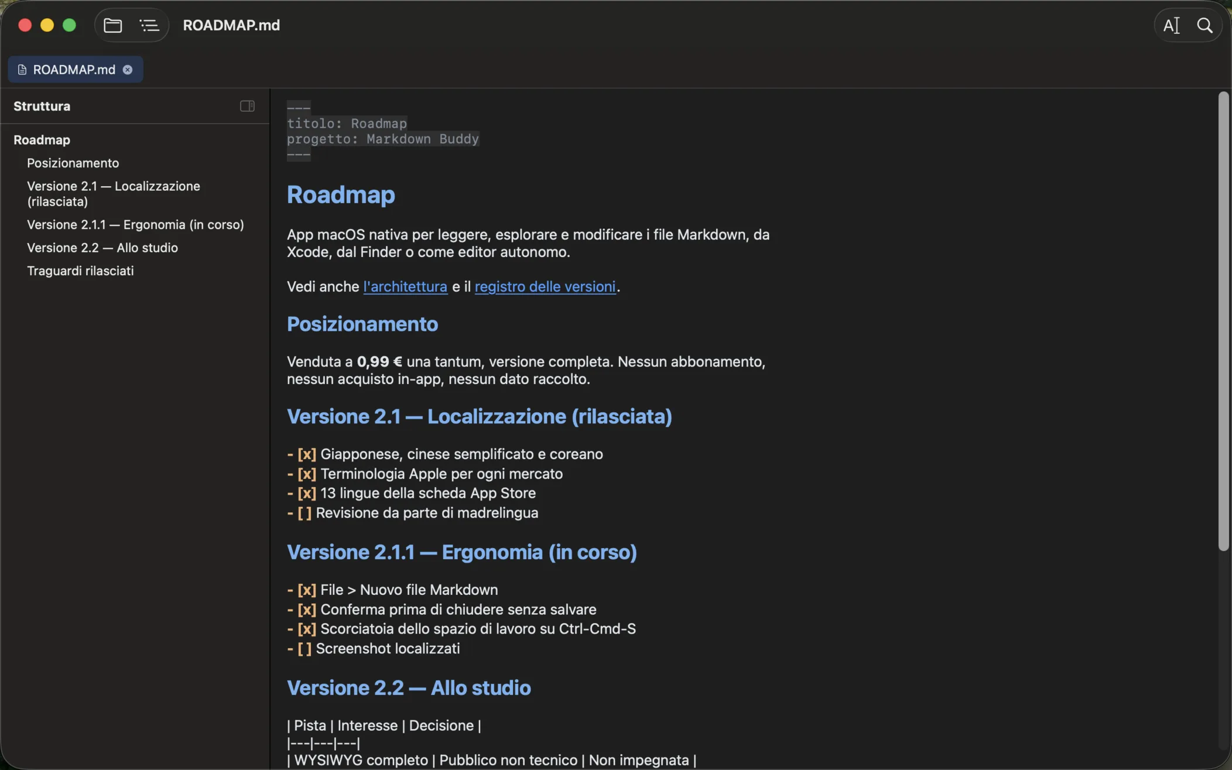The width and height of the screenshot is (1232, 770).
Task: Select the ROADMAP.md tab
Action: [x=76, y=70]
